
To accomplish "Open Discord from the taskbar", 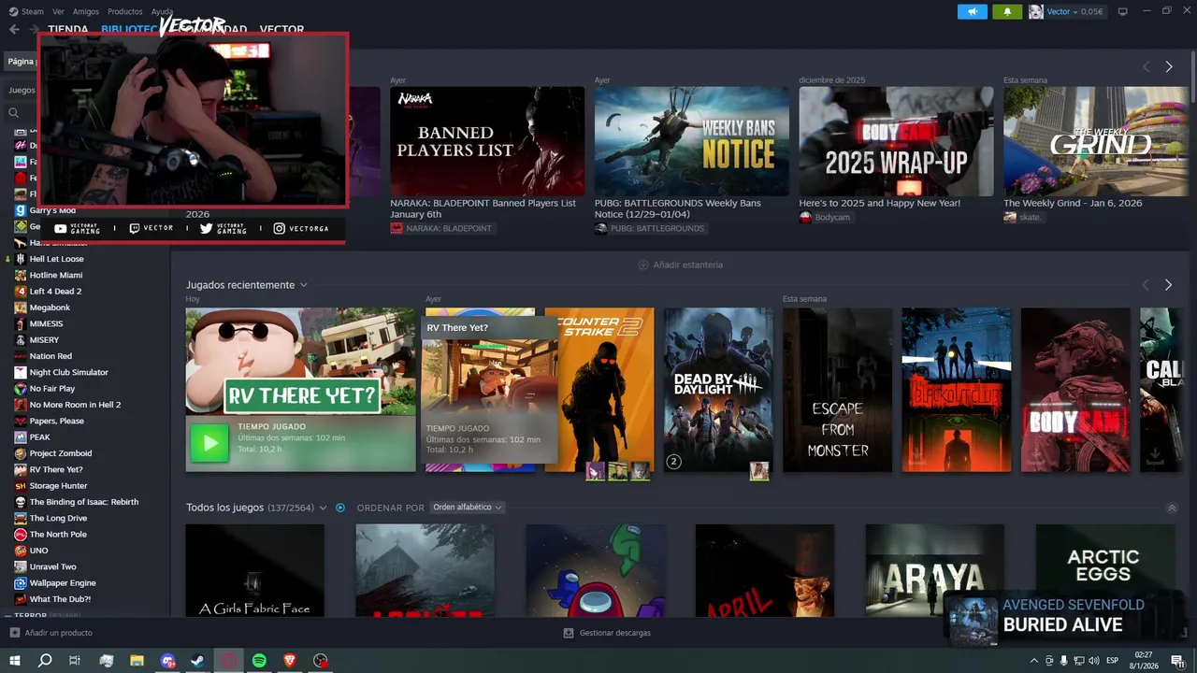I will 167,661.
